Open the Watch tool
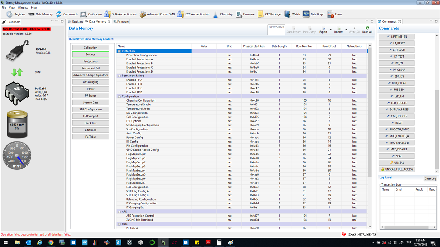440x247 pixels. point(292,14)
